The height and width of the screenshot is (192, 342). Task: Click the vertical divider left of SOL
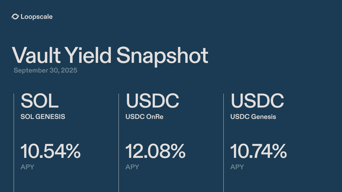pos(14,142)
